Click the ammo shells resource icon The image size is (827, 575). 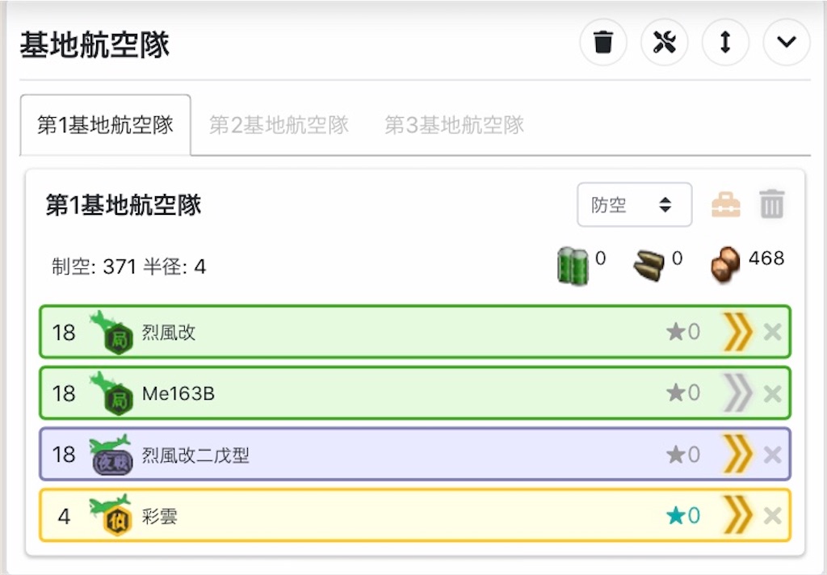point(649,266)
